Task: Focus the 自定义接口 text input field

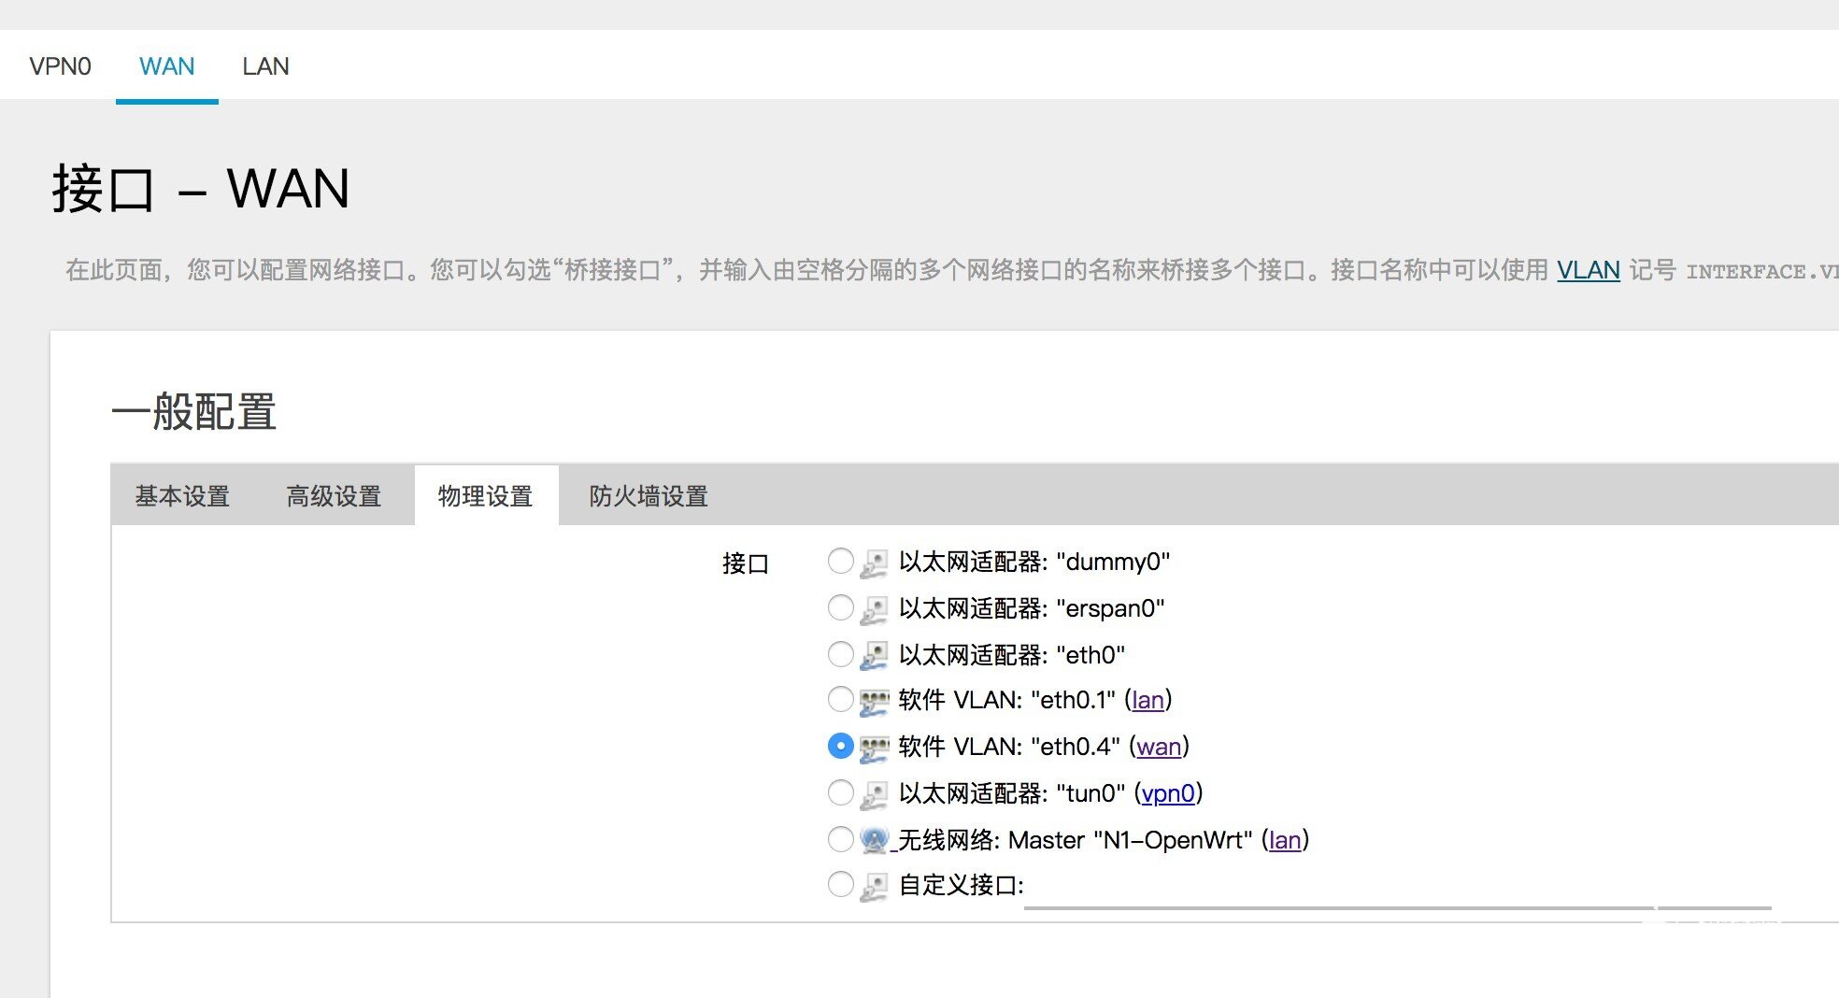Action: click(1398, 889)
